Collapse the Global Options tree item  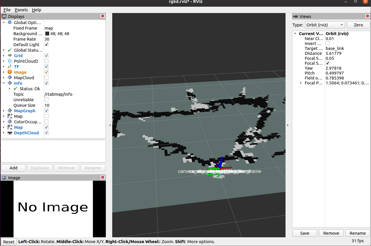(4, 22)
